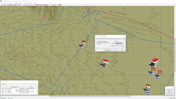Image resolution: width=176 pixels, height=99 pixels.
Task: Toggle the first blue unit overlay toolbar button
Action: (x=16, y=5)
